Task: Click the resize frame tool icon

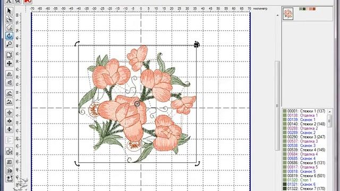Action: pos(9,55)
